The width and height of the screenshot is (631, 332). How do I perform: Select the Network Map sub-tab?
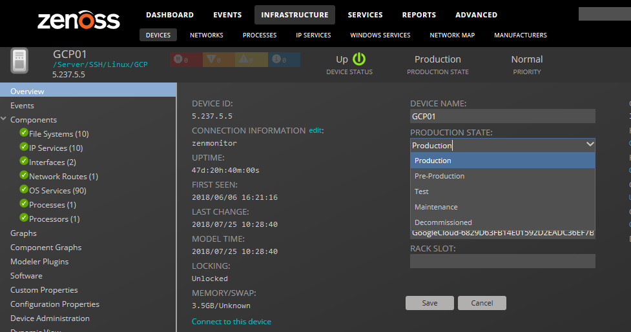tap(452, 35)
